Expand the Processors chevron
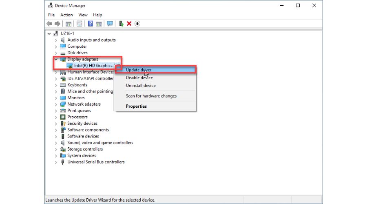 click(56, 117)
